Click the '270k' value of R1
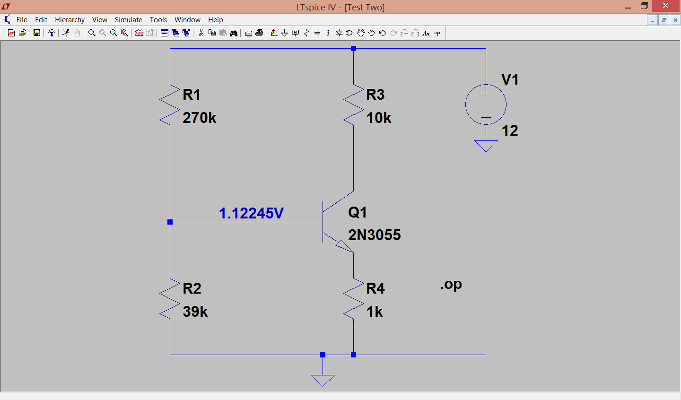 click(200, 118)
